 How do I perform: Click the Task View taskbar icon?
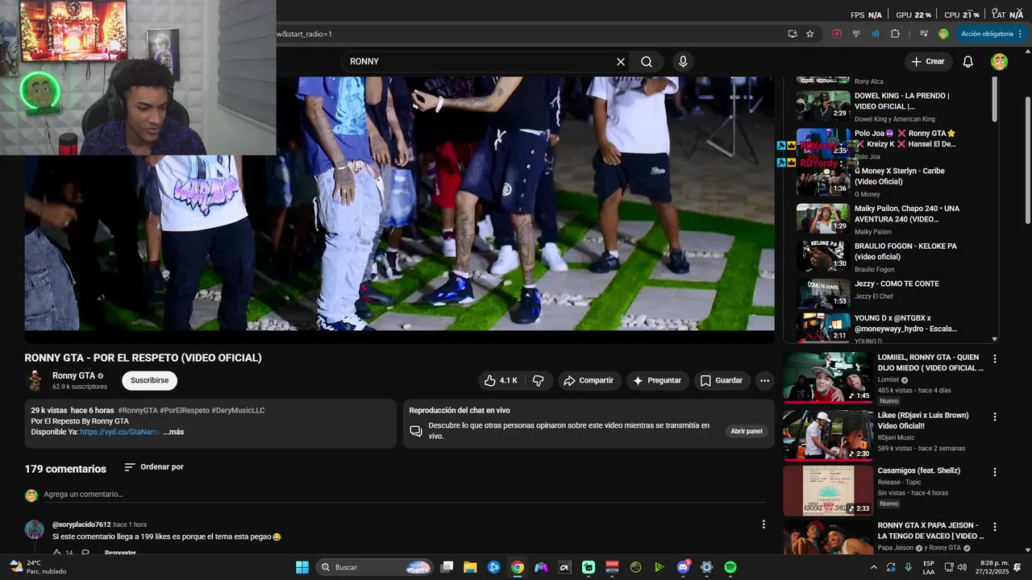point(447,567)
